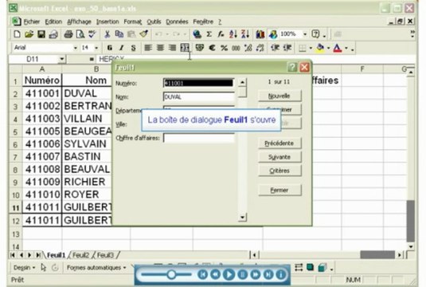Click the Nom field containing DUVAL
This screenshot has height=287, width=426.
click(198, 96)
